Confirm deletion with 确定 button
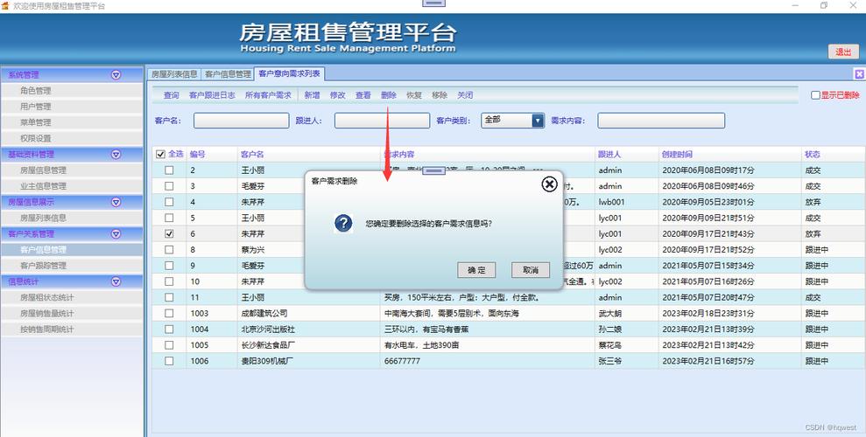This screenshot has height=437, width=866. point(476,270)
